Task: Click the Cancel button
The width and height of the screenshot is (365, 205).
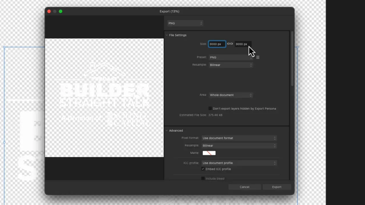Action: (244, 187)
